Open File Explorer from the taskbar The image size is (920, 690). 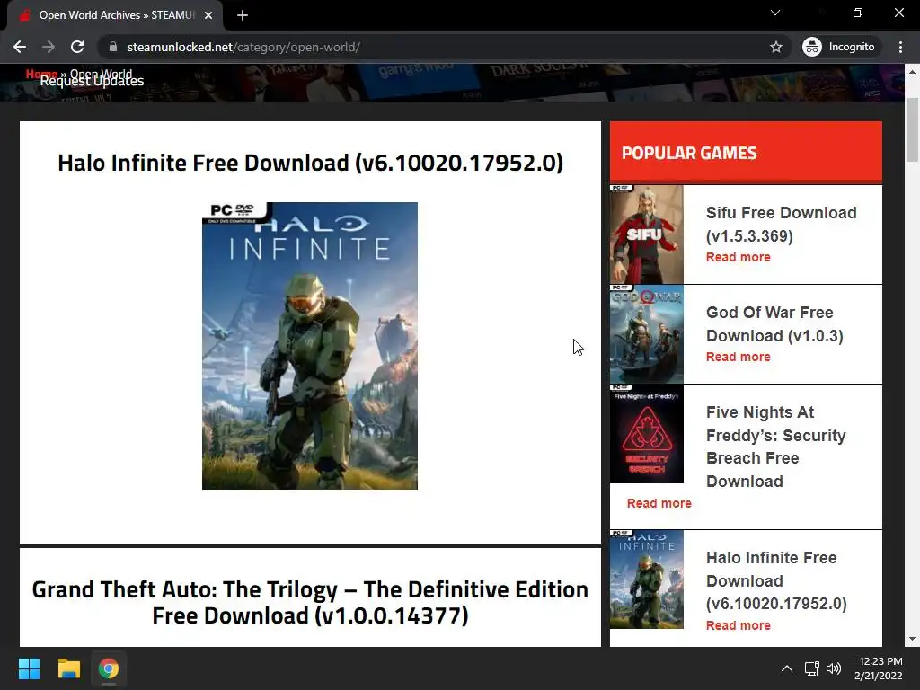(68, 668)
